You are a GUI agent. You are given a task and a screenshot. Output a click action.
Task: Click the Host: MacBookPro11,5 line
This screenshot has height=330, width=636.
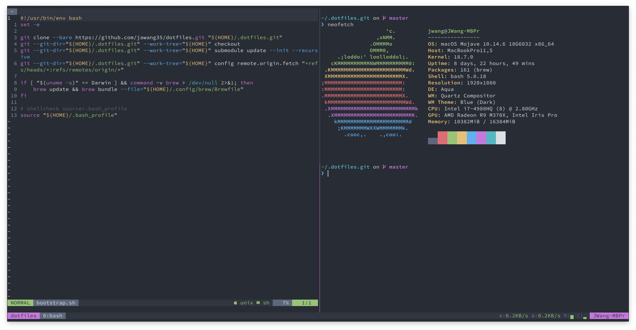(x=460, y=50)
